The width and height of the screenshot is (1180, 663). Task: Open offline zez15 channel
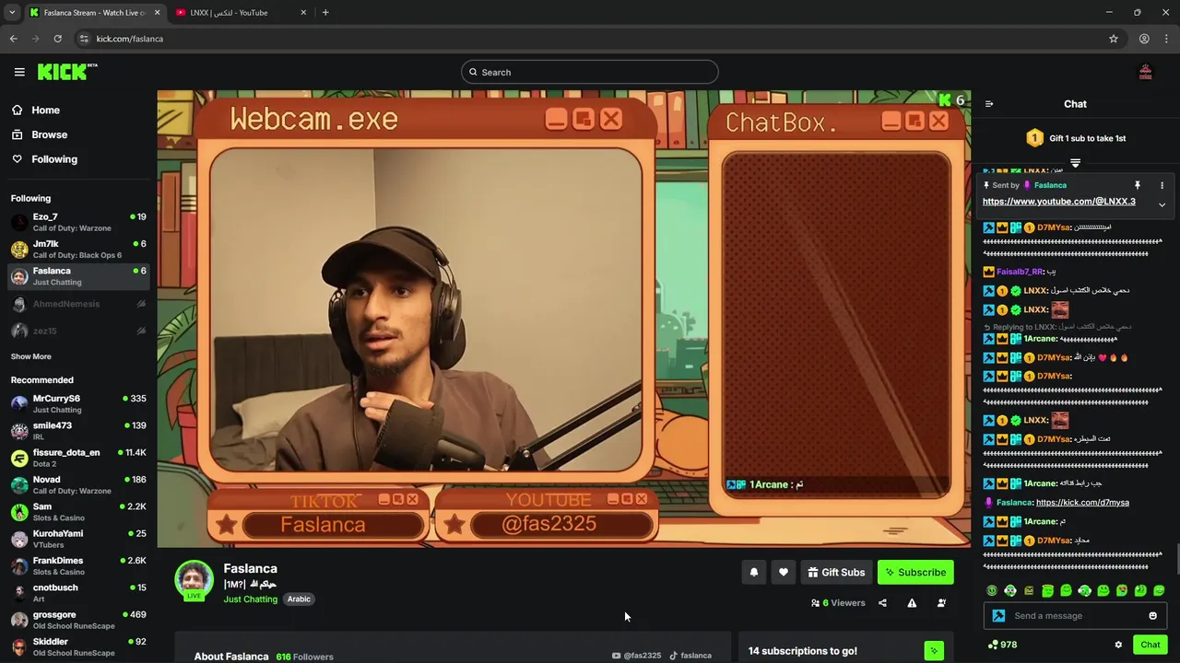(x=78, y=331)
